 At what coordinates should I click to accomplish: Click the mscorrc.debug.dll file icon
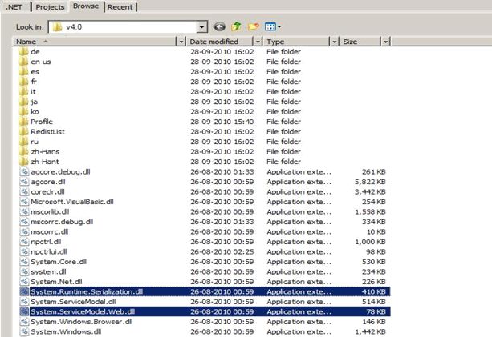click(x=24, y=222)
